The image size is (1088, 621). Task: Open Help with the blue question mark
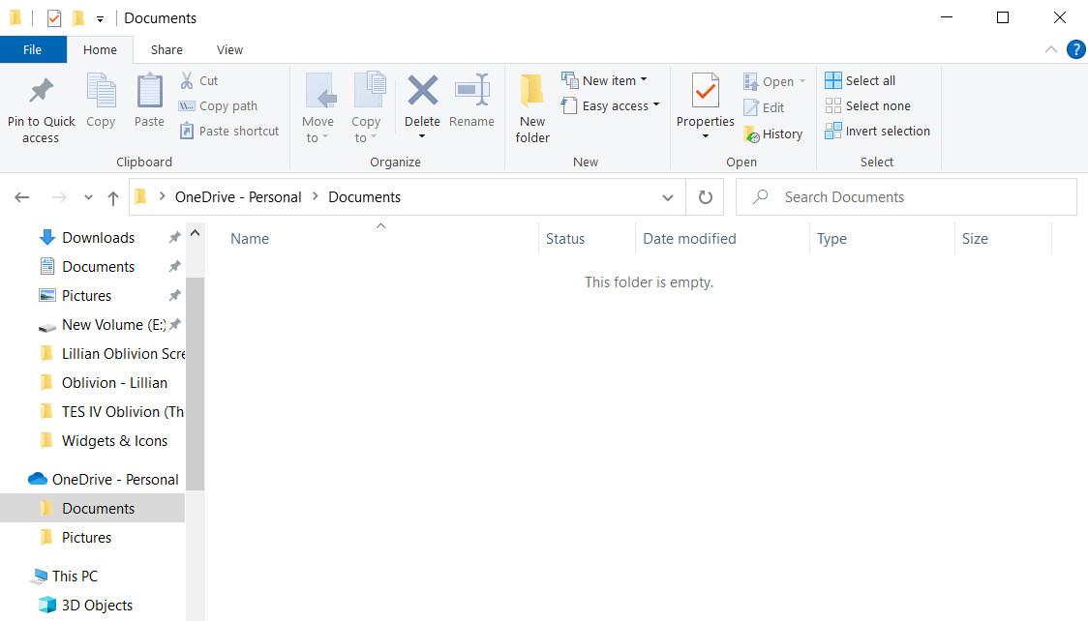pos(1075,49)
